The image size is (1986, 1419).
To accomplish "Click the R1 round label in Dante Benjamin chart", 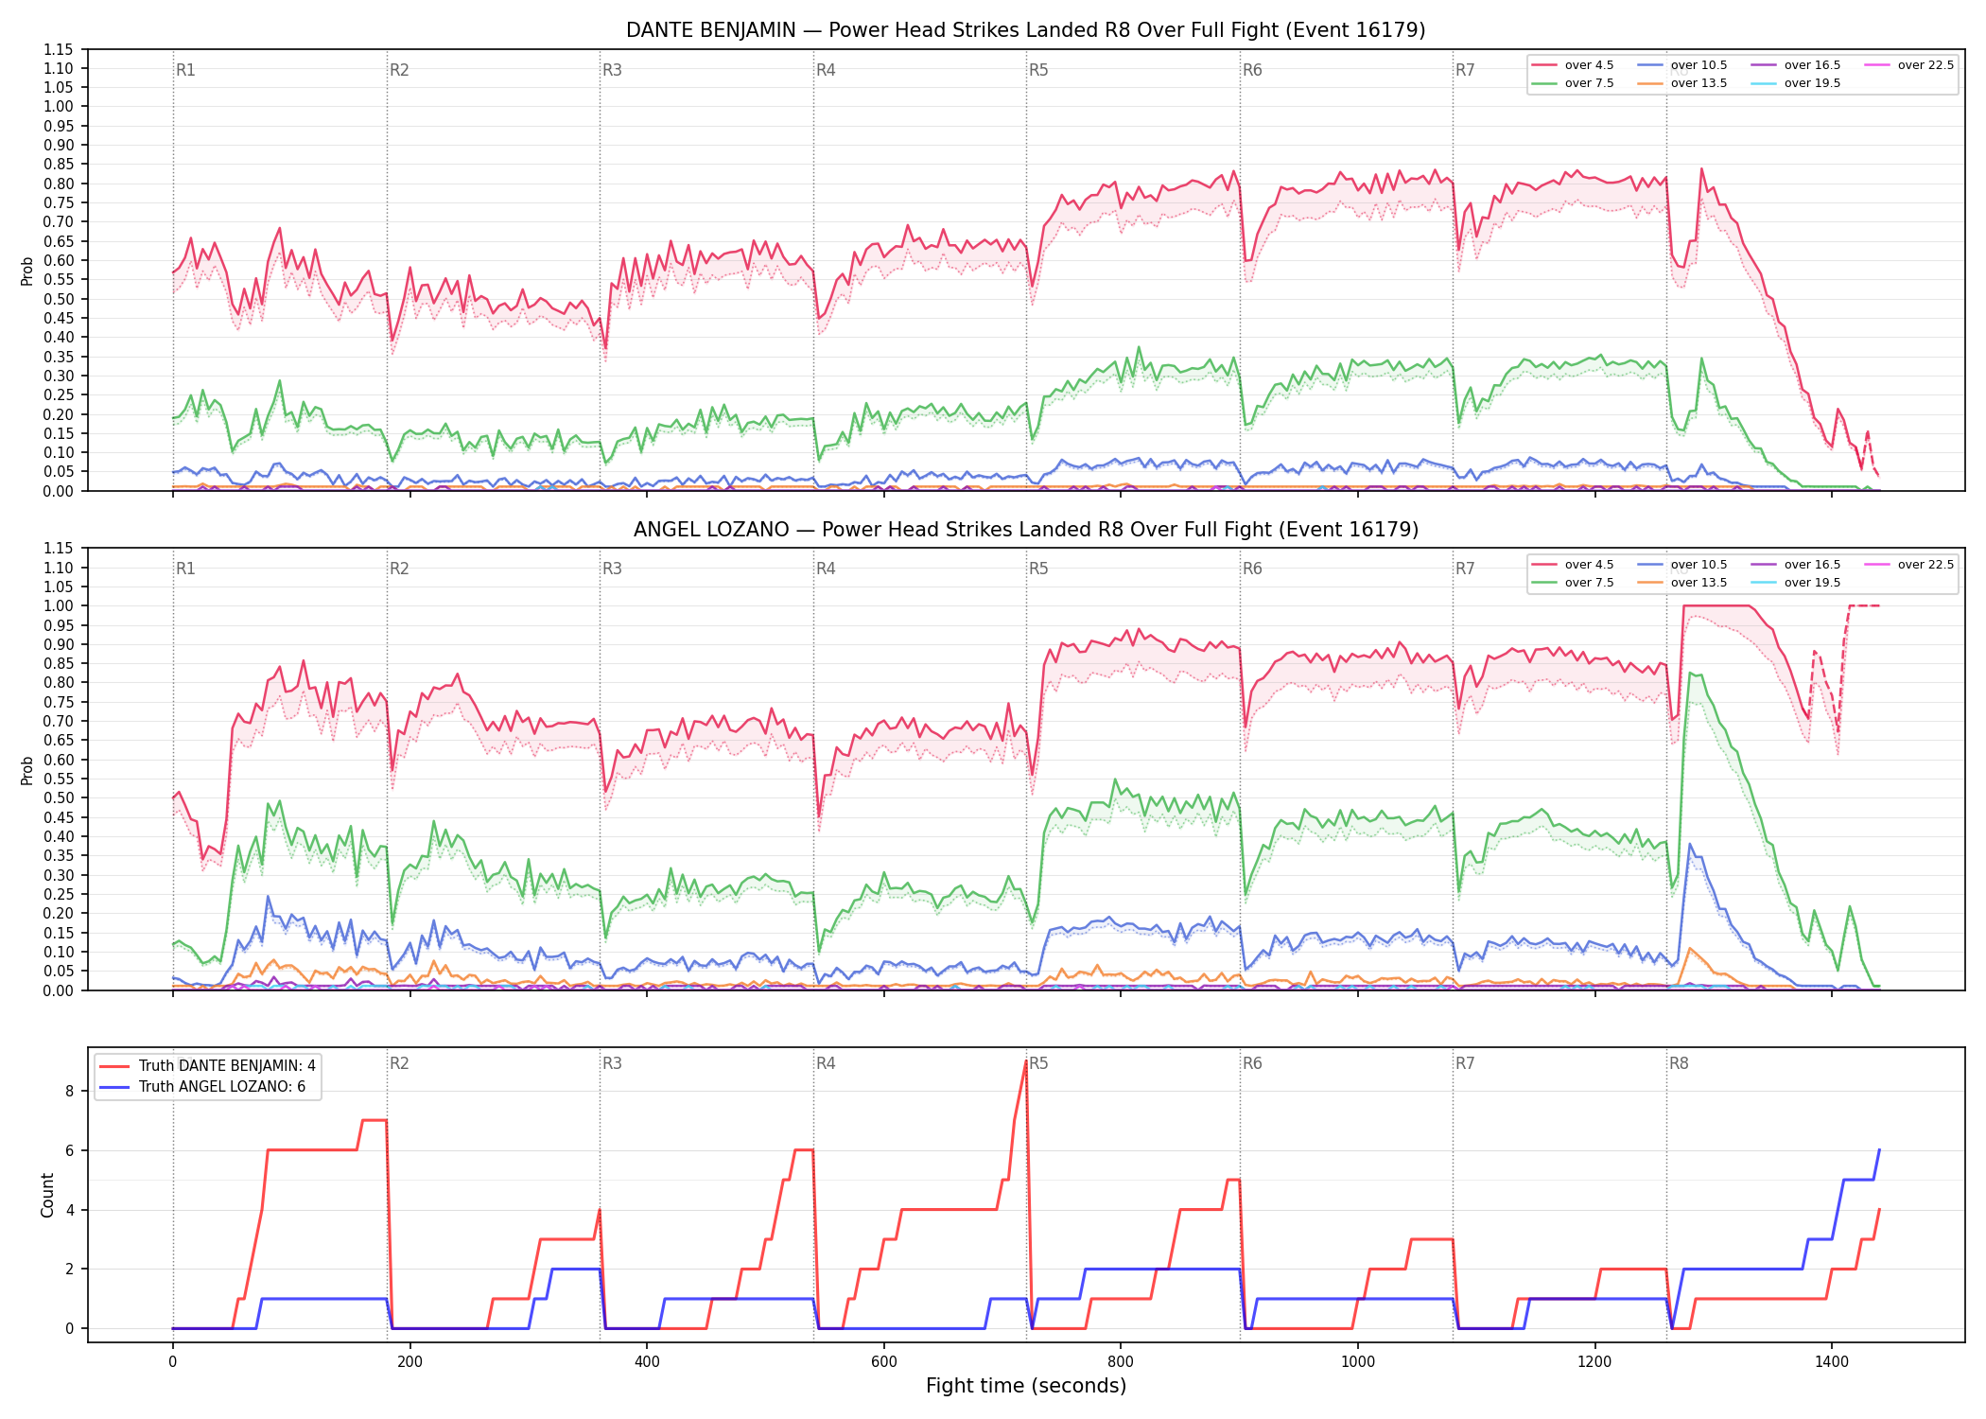I will [x=185, y=70].
